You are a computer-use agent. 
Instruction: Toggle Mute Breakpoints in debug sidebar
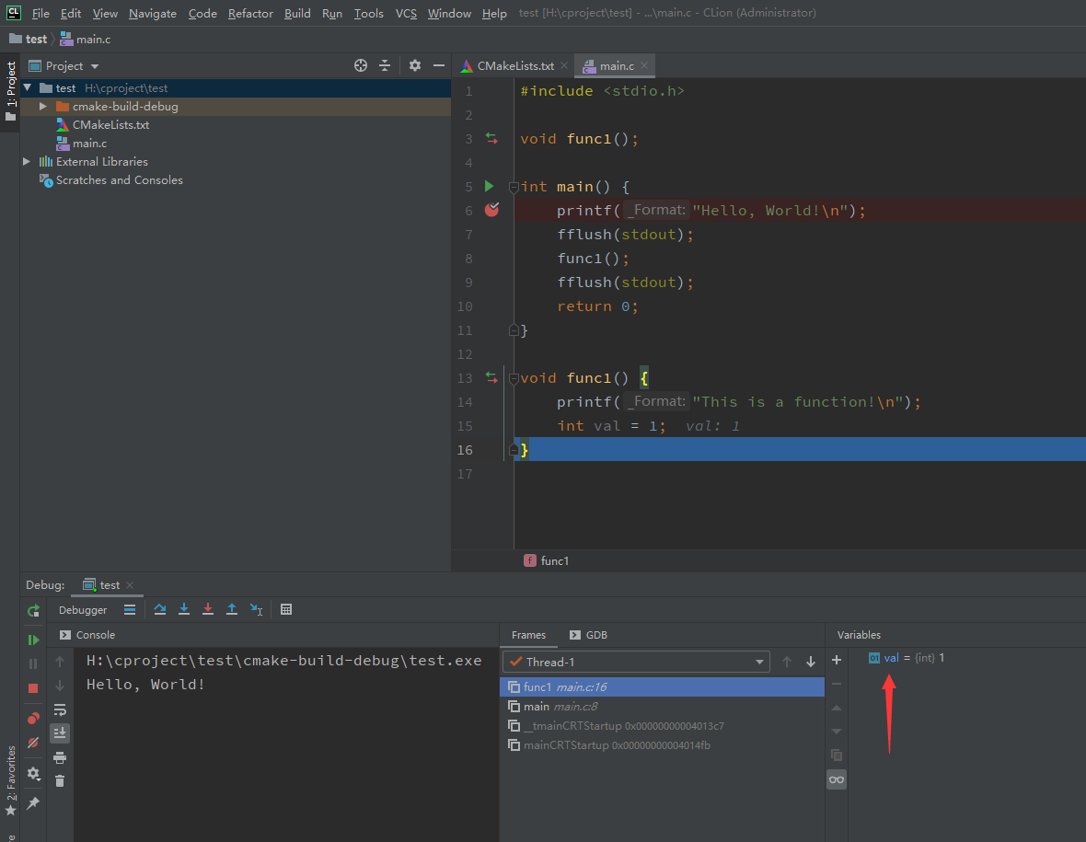(x=33, y=742)
